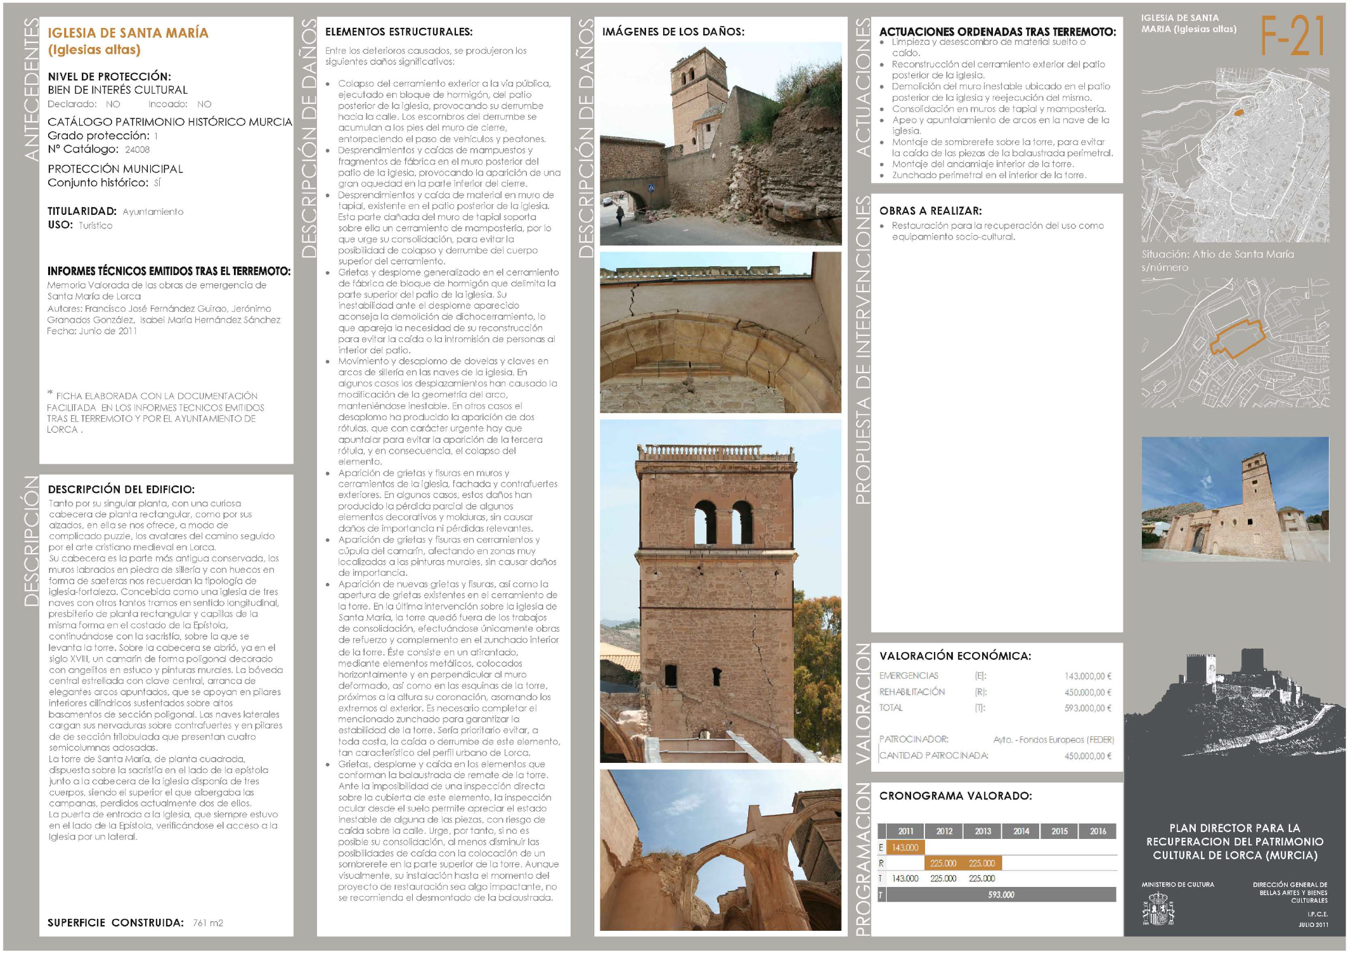The image size is (1348, 953).
Task: Click TOTAL amount 593.000,00 €
Action: [1088, 708]
